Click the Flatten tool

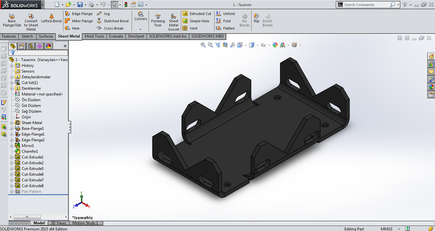click(226, 28)
